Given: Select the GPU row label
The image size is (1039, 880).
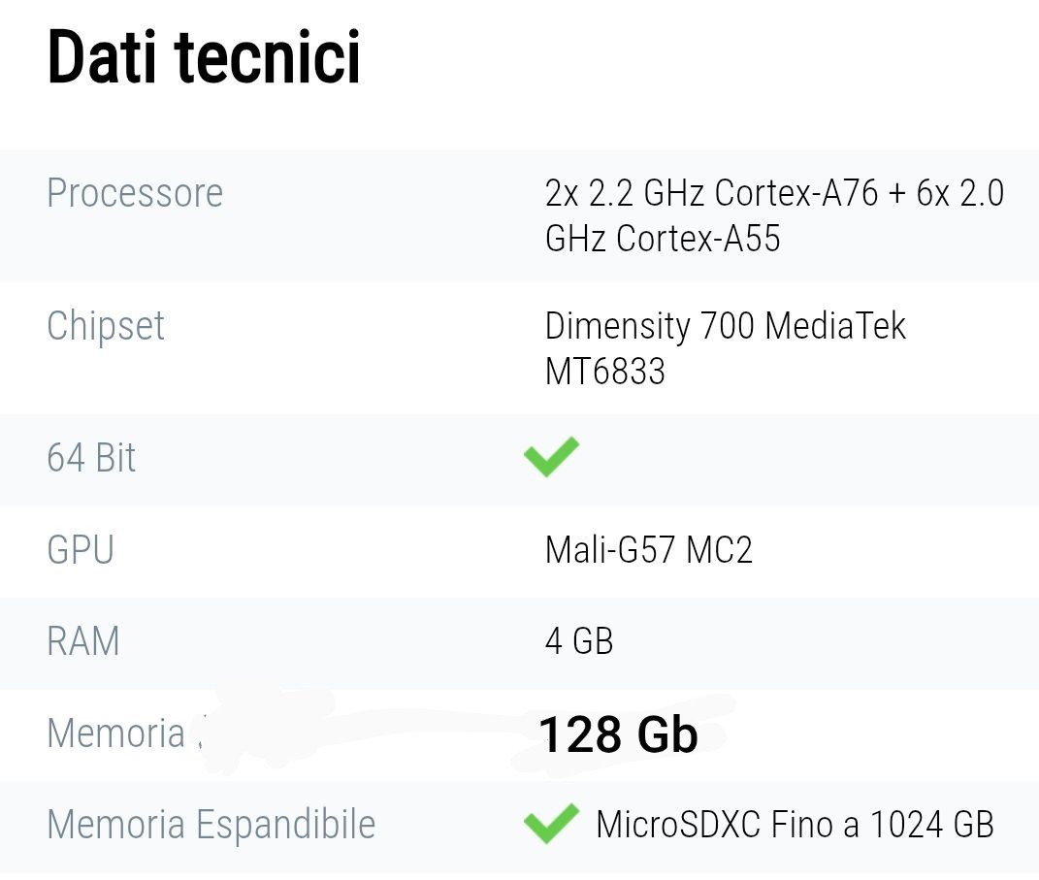Looking at the screenshot, I should coord(81,549).
